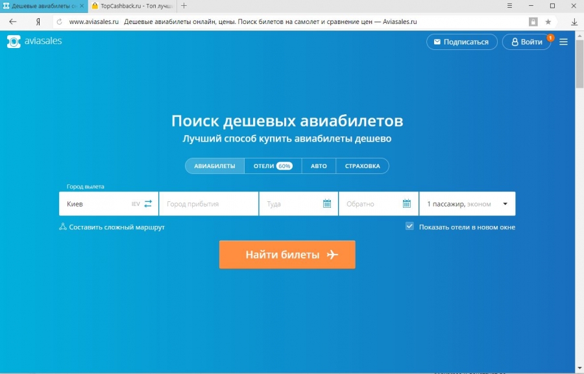Click the Город прибытия input field

[x=208, y=203]
